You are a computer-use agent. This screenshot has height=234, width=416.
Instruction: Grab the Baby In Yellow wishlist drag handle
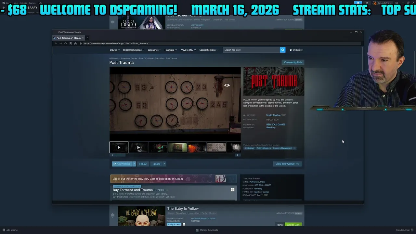pos(112,215)
